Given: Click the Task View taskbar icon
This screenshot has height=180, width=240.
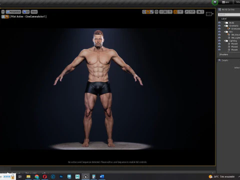Looking at the screenshot, I should click(x=20, y=176).
